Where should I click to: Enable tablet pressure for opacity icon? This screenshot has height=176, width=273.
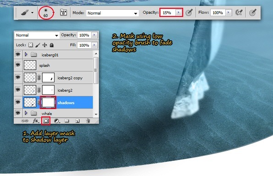(189, 12)
